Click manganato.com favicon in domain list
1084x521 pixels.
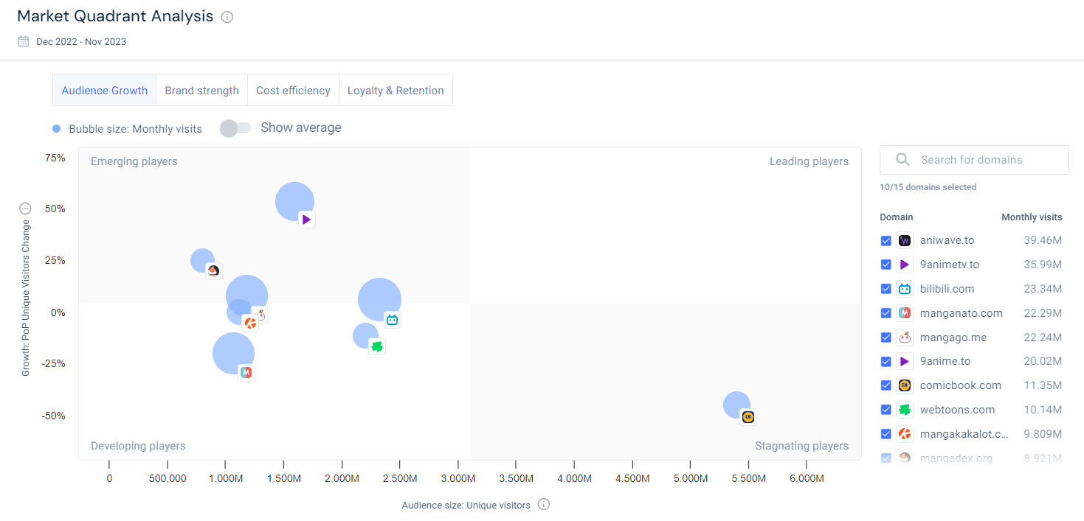click(x=905, y=313)
